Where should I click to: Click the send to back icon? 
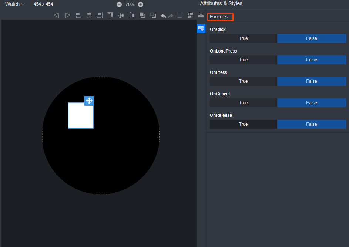pos(153,15)
